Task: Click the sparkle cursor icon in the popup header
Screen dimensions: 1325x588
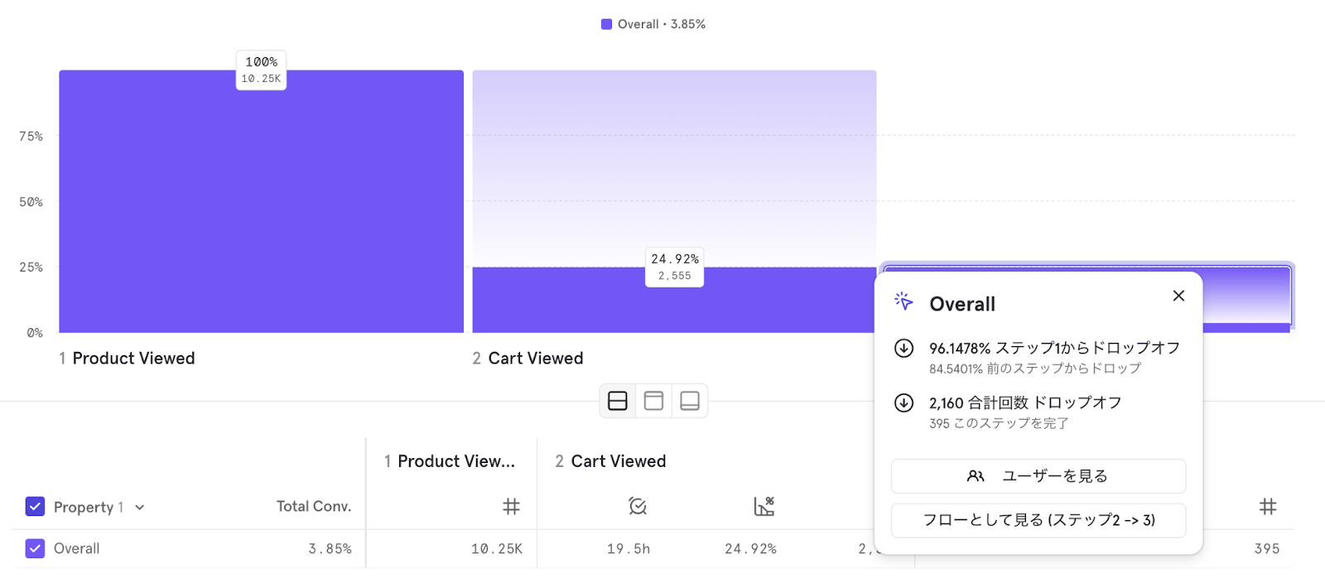Action: [903, 301]
